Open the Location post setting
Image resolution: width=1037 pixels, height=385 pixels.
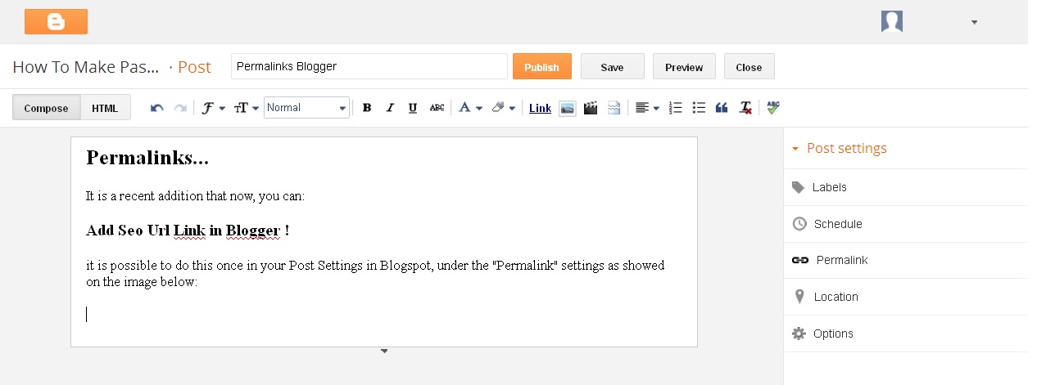(x=906, y=297)
